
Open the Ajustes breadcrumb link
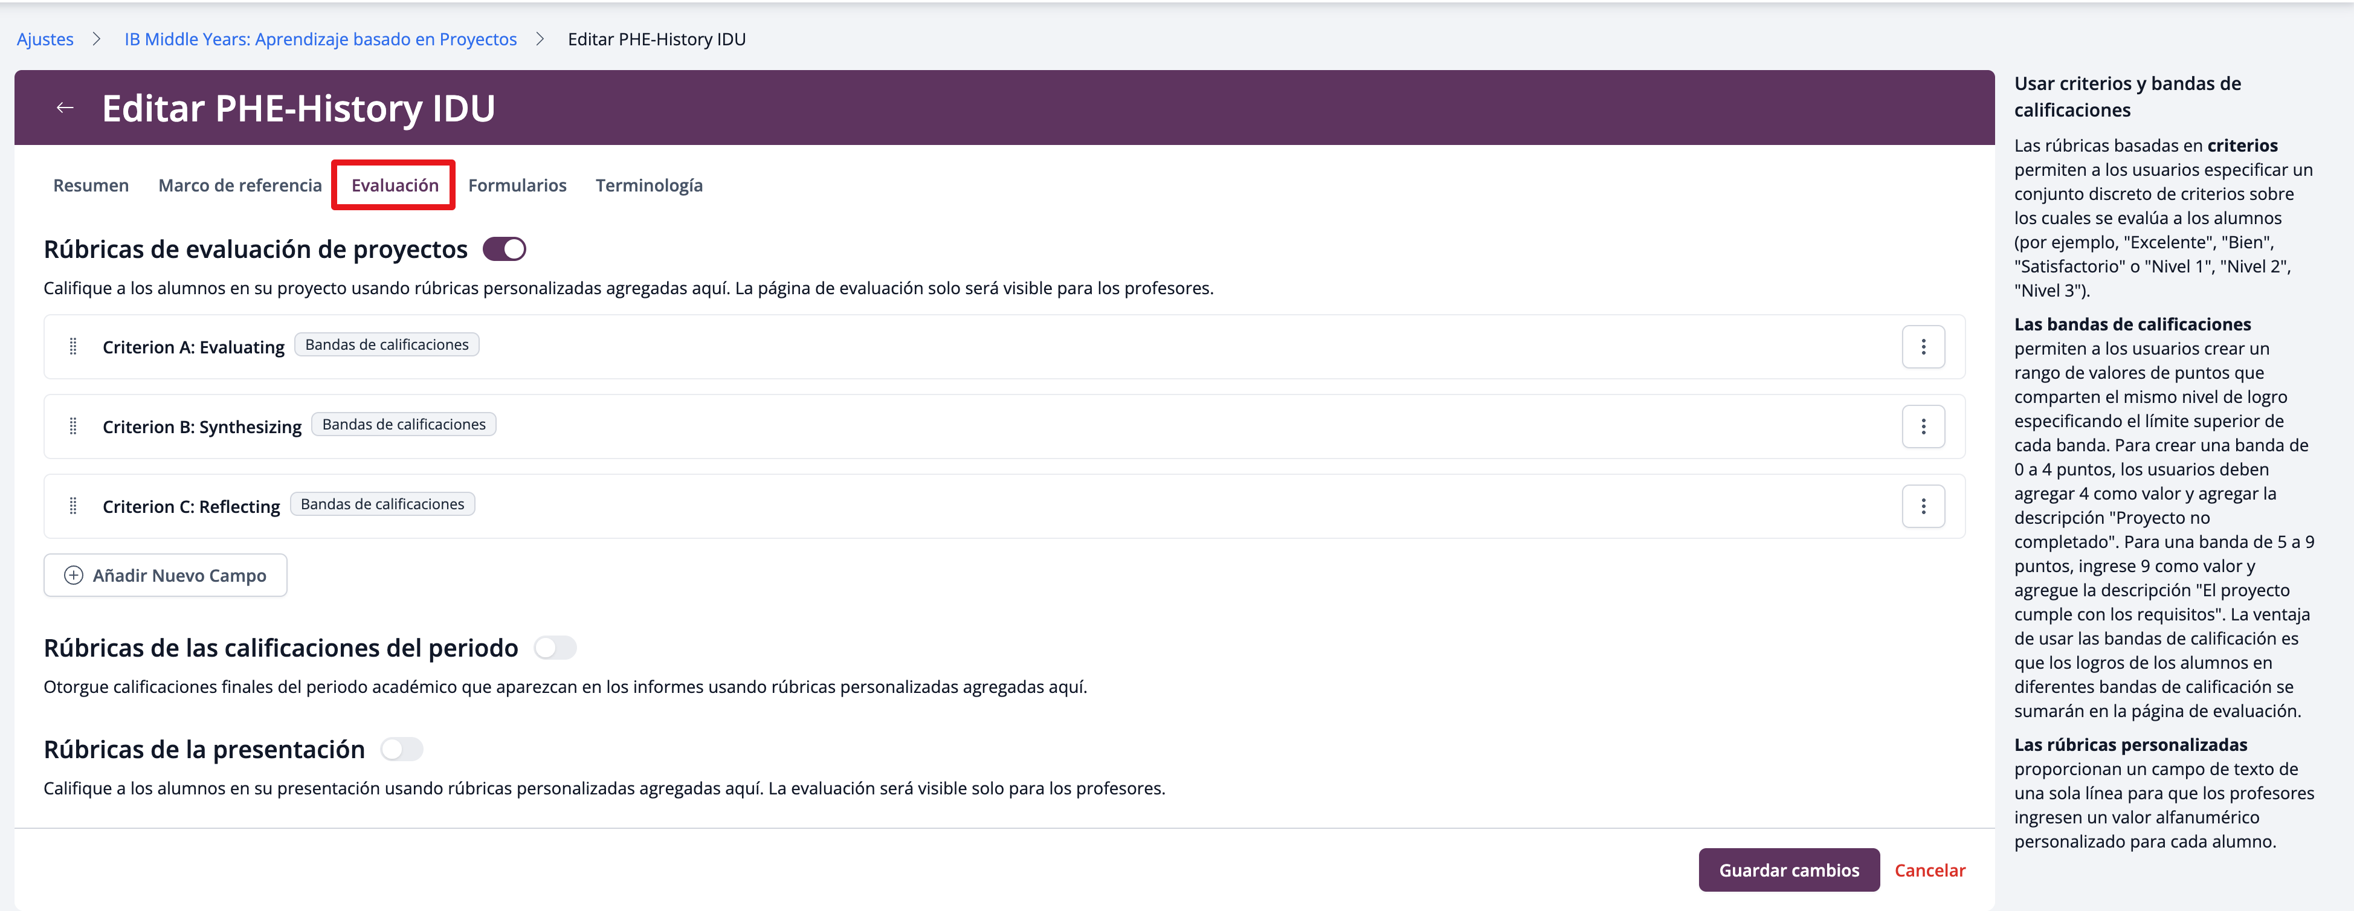click(x=45, y=39)
